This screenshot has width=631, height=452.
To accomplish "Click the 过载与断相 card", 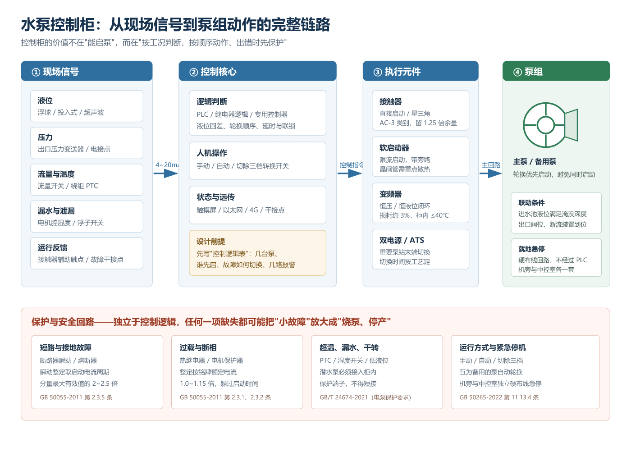I will click(x=237, y=372).
